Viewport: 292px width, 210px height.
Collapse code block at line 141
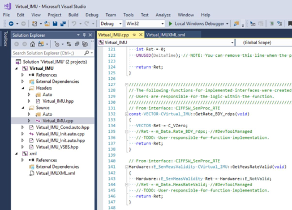click(127, 167)
